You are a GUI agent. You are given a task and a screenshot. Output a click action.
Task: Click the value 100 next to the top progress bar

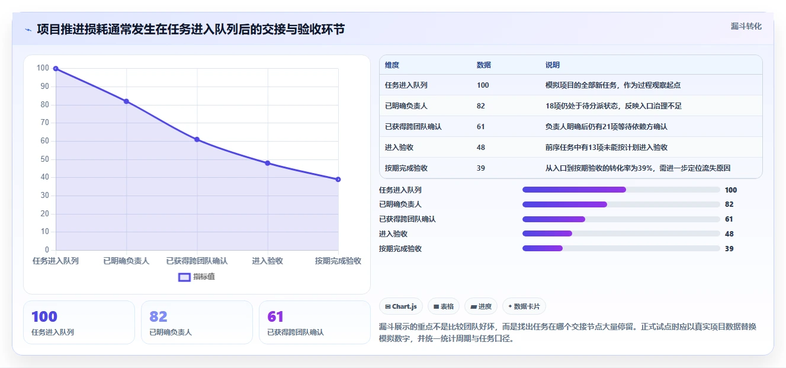point(731,190)
